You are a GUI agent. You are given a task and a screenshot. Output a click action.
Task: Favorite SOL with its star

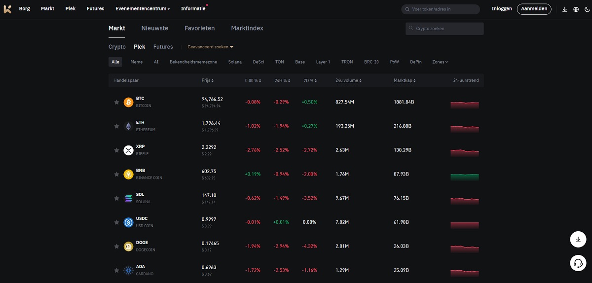(x=116, y=198)
